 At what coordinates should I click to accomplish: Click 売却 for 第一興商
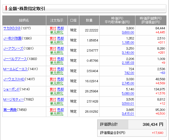[60, 110]
